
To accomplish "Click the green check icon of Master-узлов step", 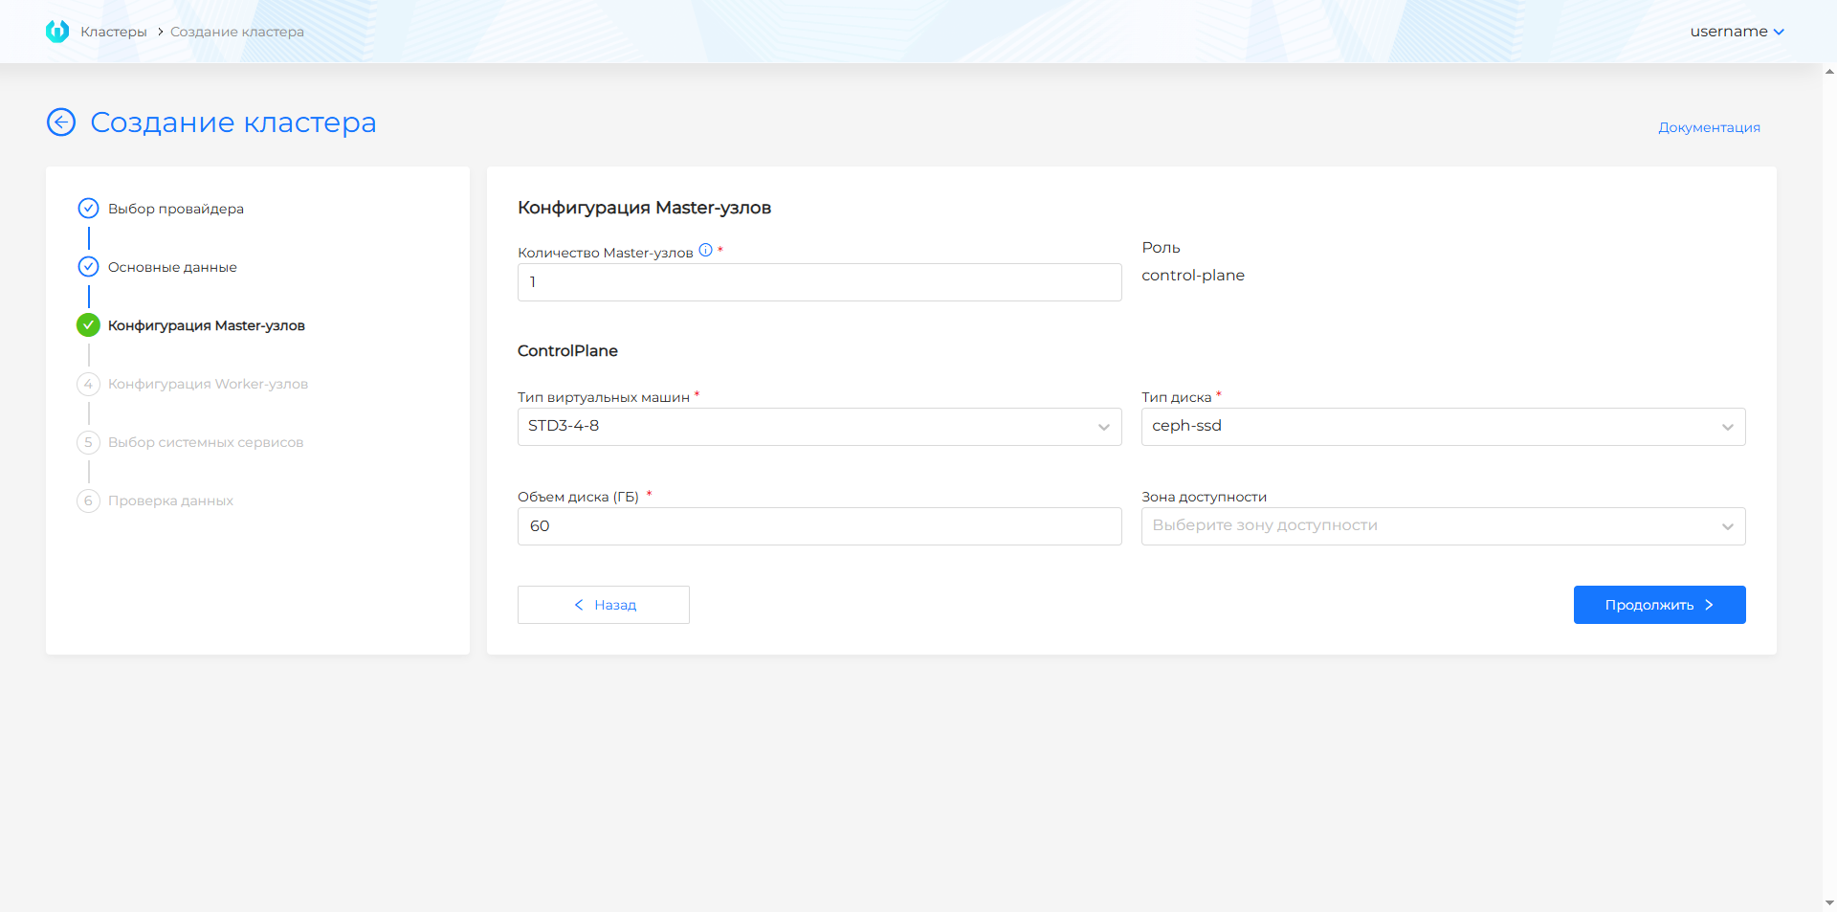I will point(88,325).
